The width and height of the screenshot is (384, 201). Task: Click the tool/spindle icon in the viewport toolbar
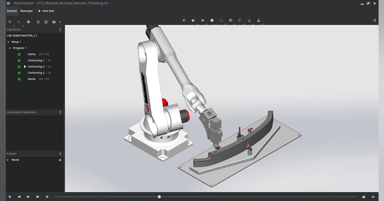coord(240,20)
